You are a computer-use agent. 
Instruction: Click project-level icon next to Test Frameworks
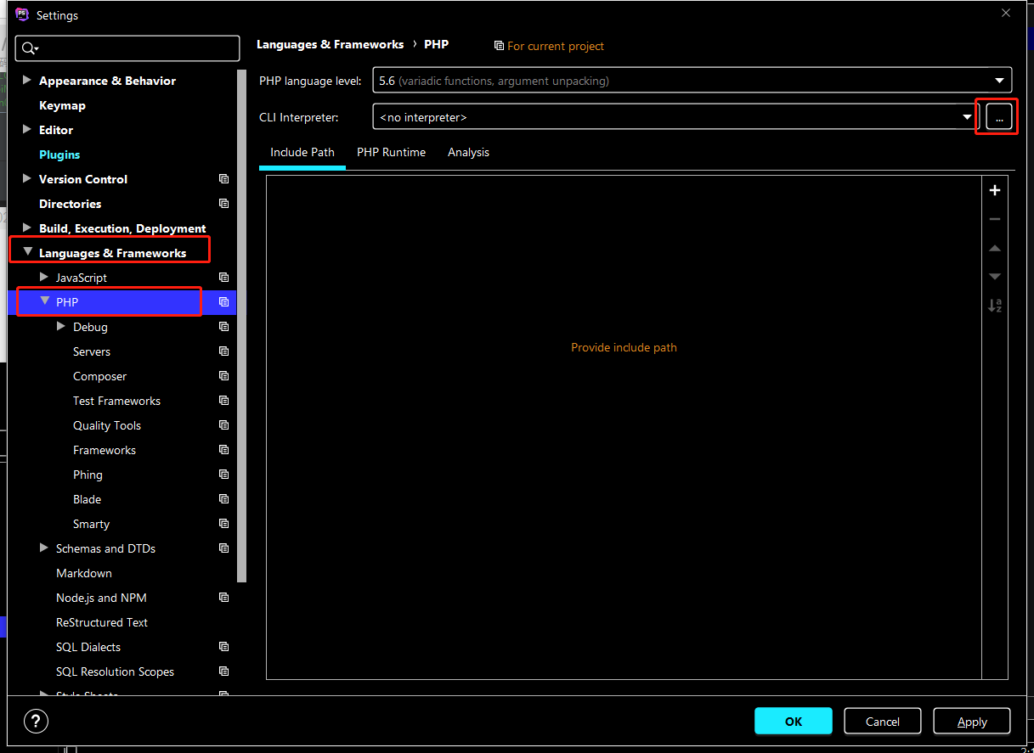(x=224, y=401)
